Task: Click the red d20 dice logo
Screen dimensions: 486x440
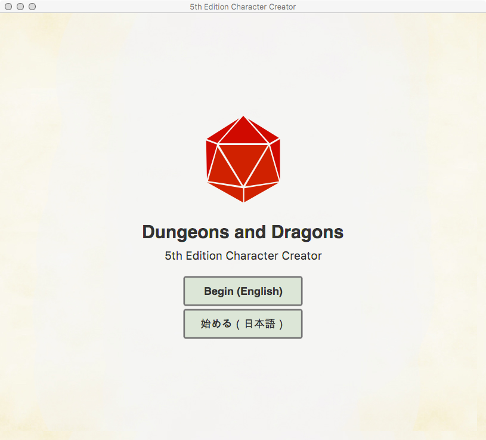Action: pyautogui.click(x=243, y=159)
